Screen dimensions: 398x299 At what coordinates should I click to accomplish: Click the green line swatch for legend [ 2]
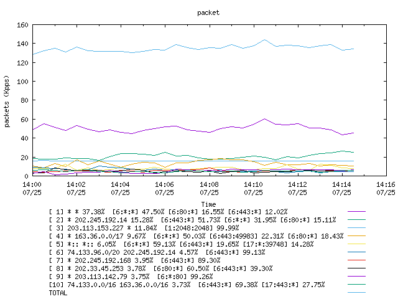pyautogui.click(x=356, y=220)
